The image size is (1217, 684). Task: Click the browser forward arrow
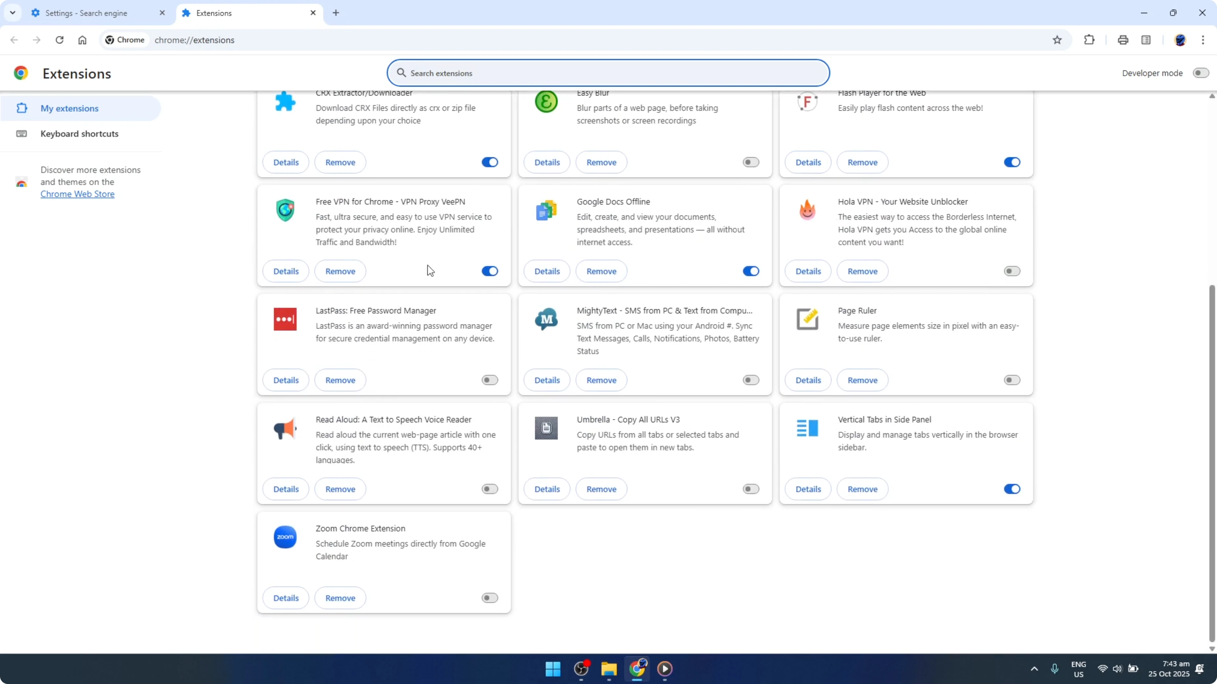pos(37,40)
